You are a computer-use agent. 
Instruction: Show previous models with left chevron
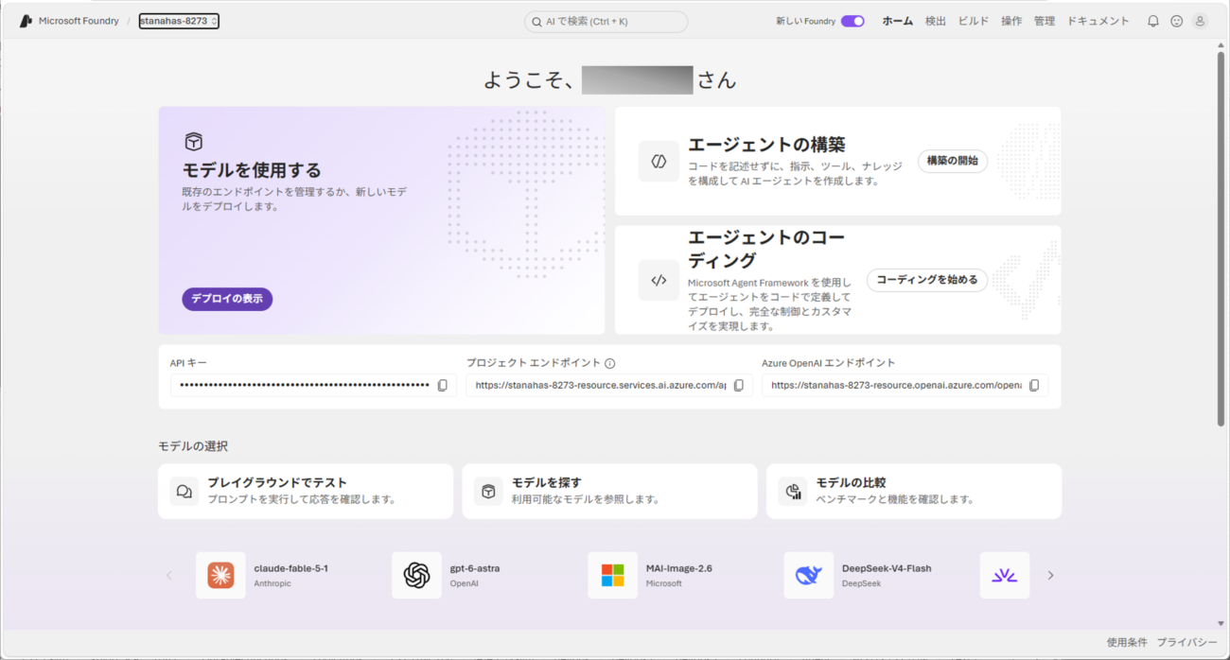[169, 575]
